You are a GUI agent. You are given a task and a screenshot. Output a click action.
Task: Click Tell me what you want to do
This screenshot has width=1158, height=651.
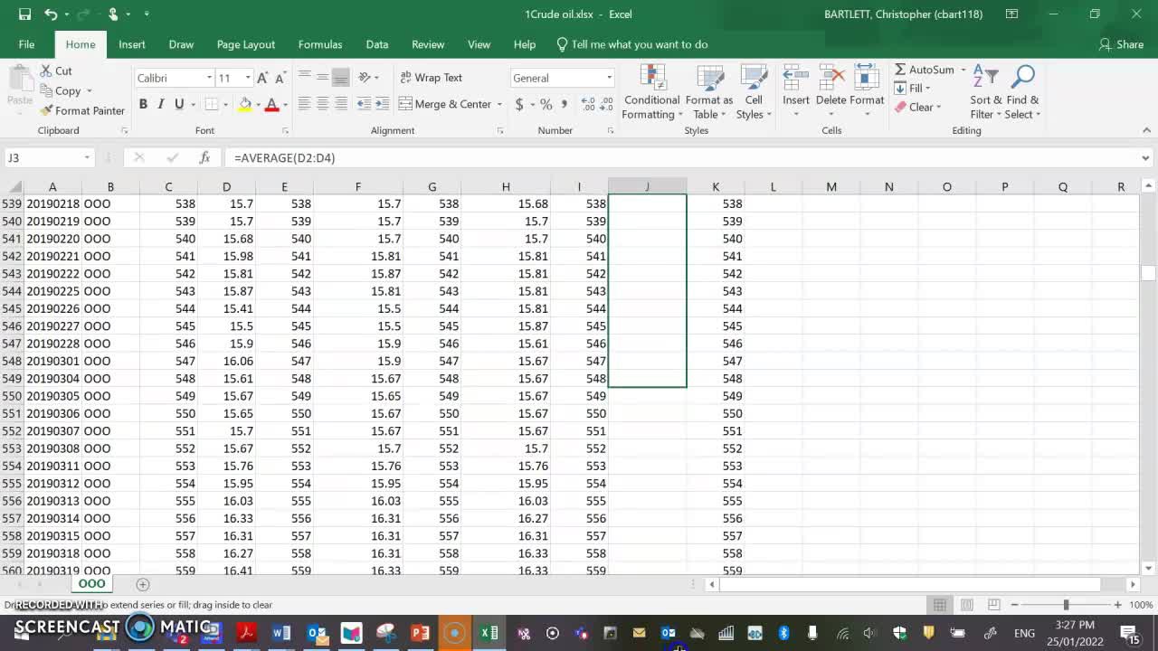pos(633,43)
